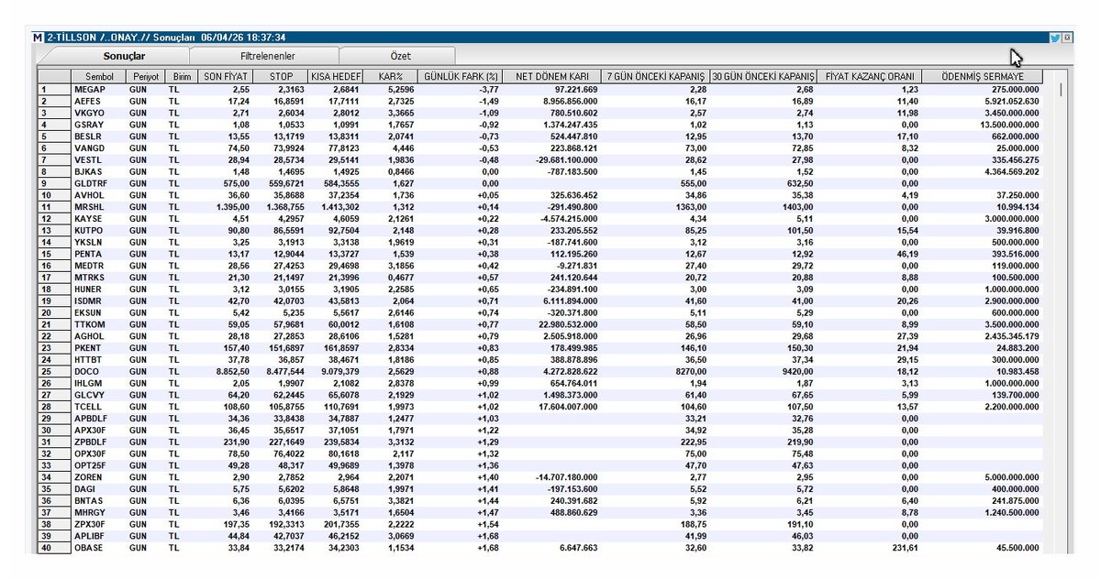The width and height of the screenshot is (1101, 579).
Task: Sort by GÜNLÜK FARK (%) header
Action: [x=462, y=77]
